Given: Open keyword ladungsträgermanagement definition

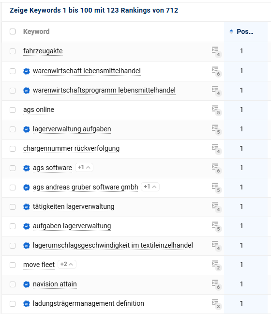Looking at the screenshot, I should (x=89, y=304).
